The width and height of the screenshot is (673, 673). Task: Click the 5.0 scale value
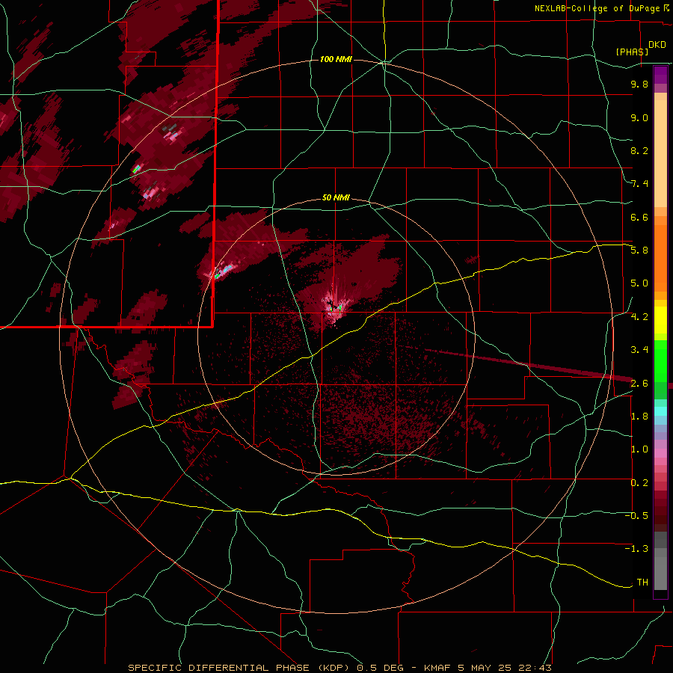click(639, 283)
